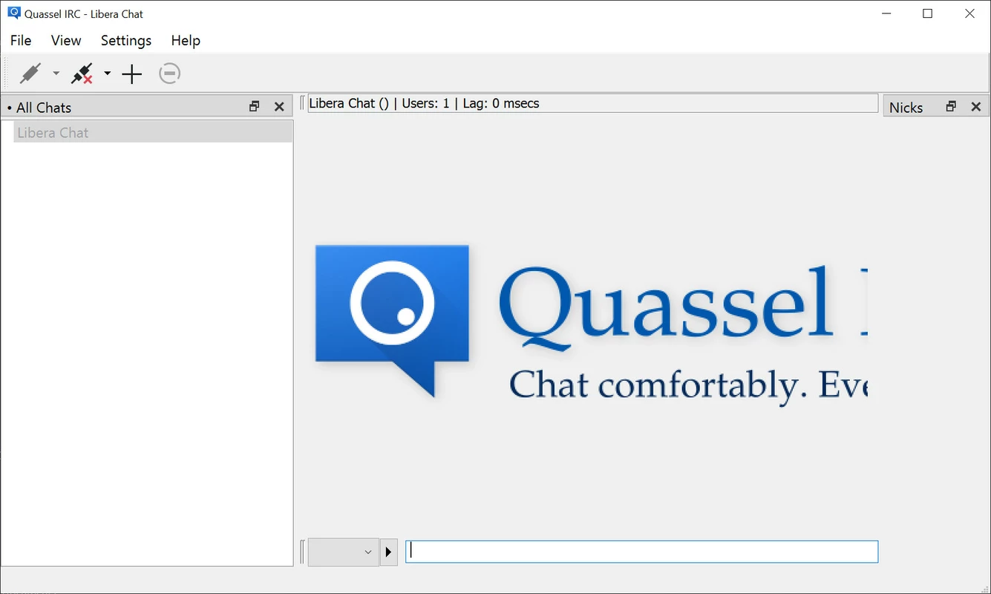991x594 pixels.
Task: Float the Nicks dock panel
Action: click(x=951, y=107)
